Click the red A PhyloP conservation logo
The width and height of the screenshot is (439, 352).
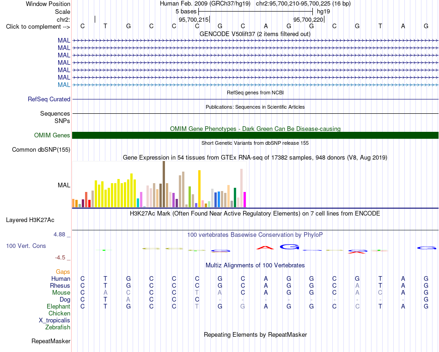point(265,247)
